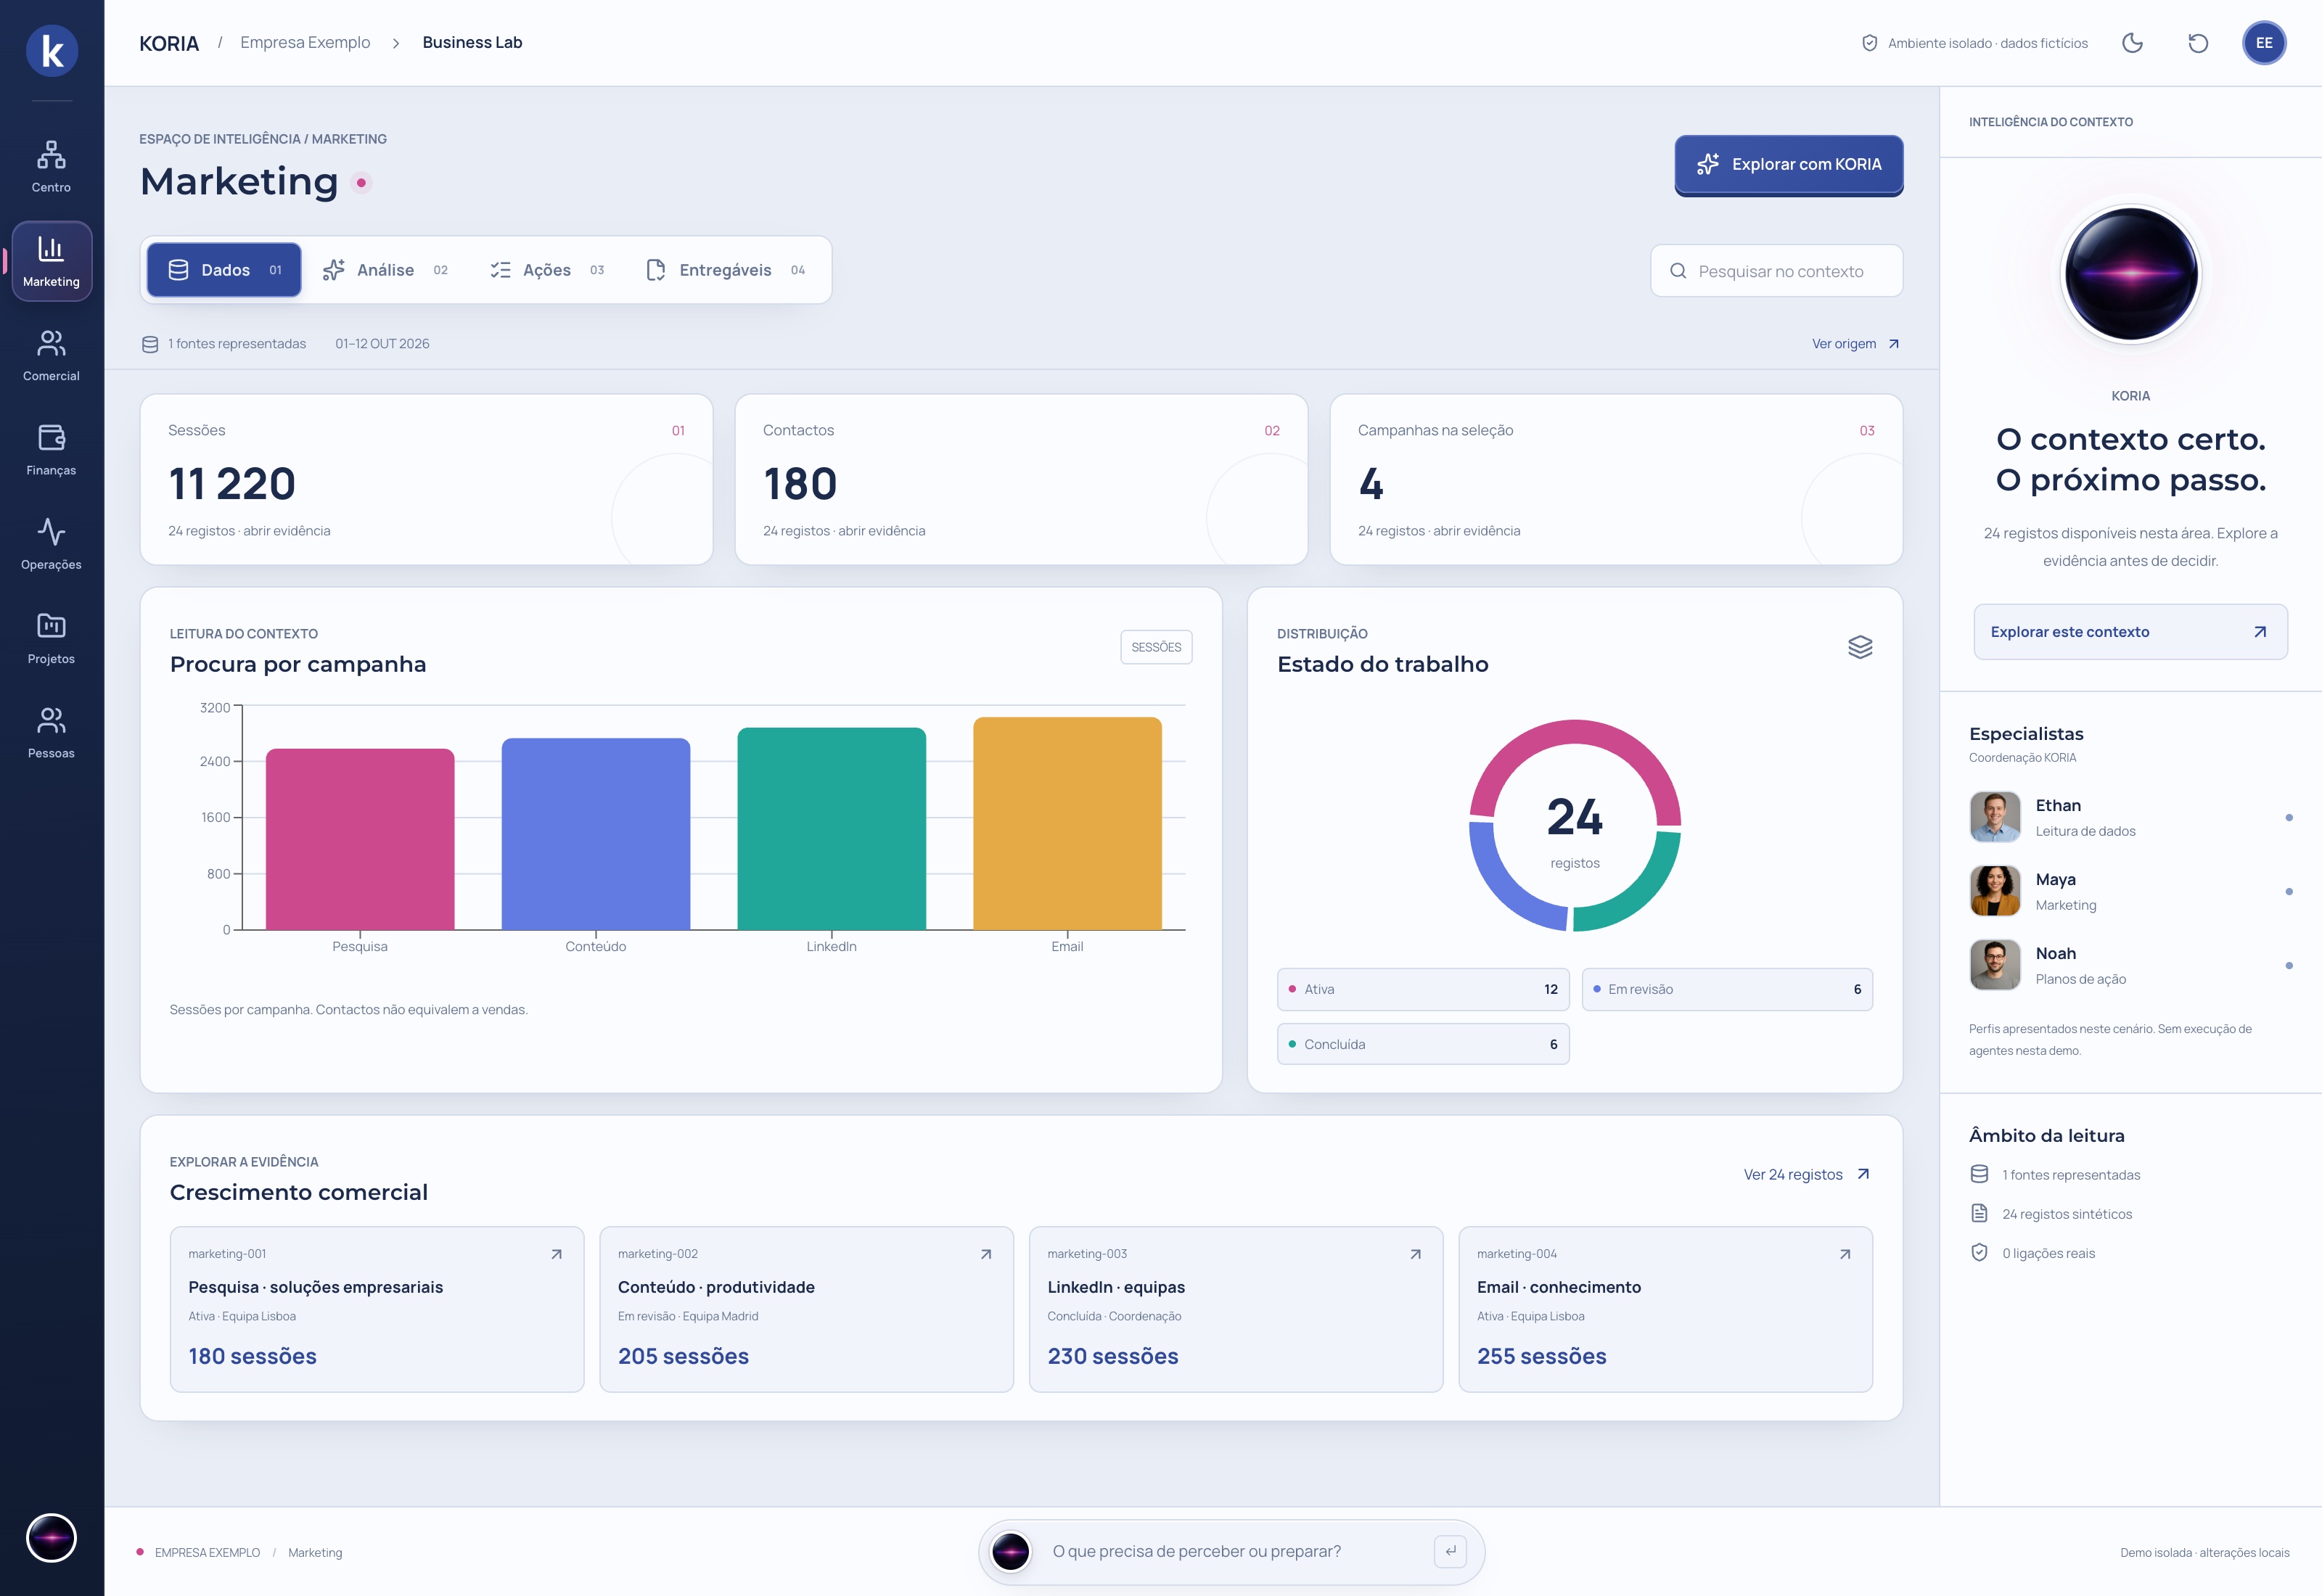Open the Ver 24 registos link

pyautogui.click(x=1806, y=1174)
